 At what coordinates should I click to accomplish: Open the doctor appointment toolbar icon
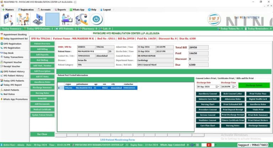(x=9, y=19)
